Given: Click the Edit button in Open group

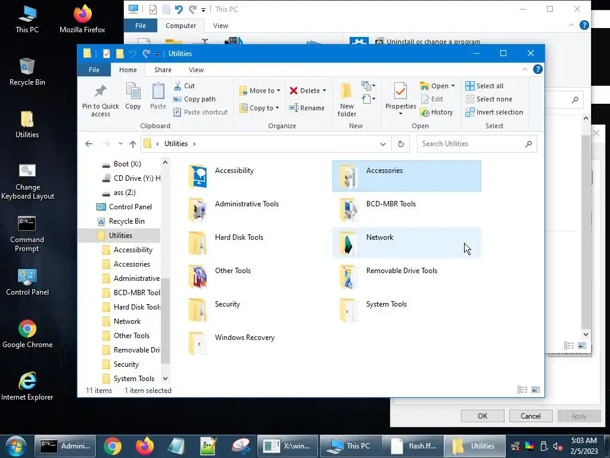Looking at the screenshot, I should (432, 99).
